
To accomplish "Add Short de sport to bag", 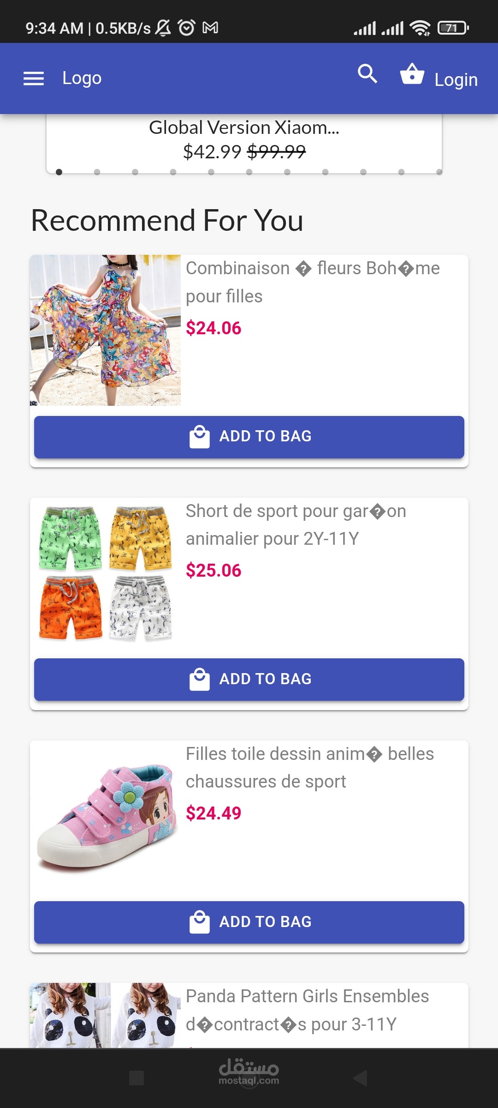I will tap(249, 679).
